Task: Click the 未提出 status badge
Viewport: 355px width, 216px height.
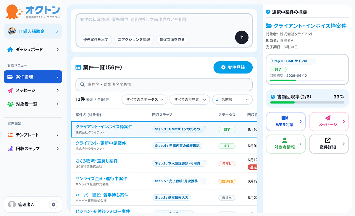Action: [x=227, y=198]
